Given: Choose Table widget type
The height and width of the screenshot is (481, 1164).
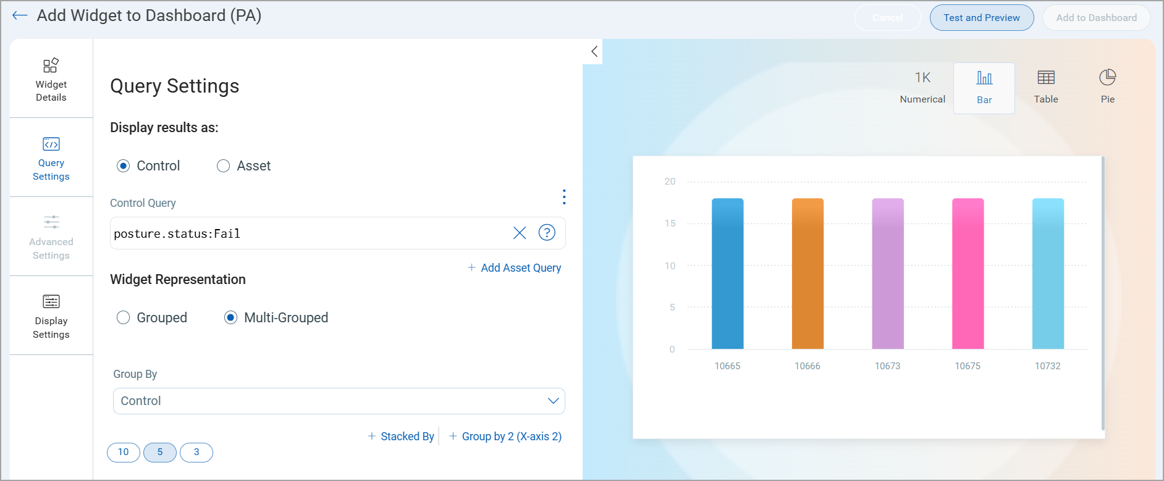Looking at the screenshot, I should [1046, 88].
